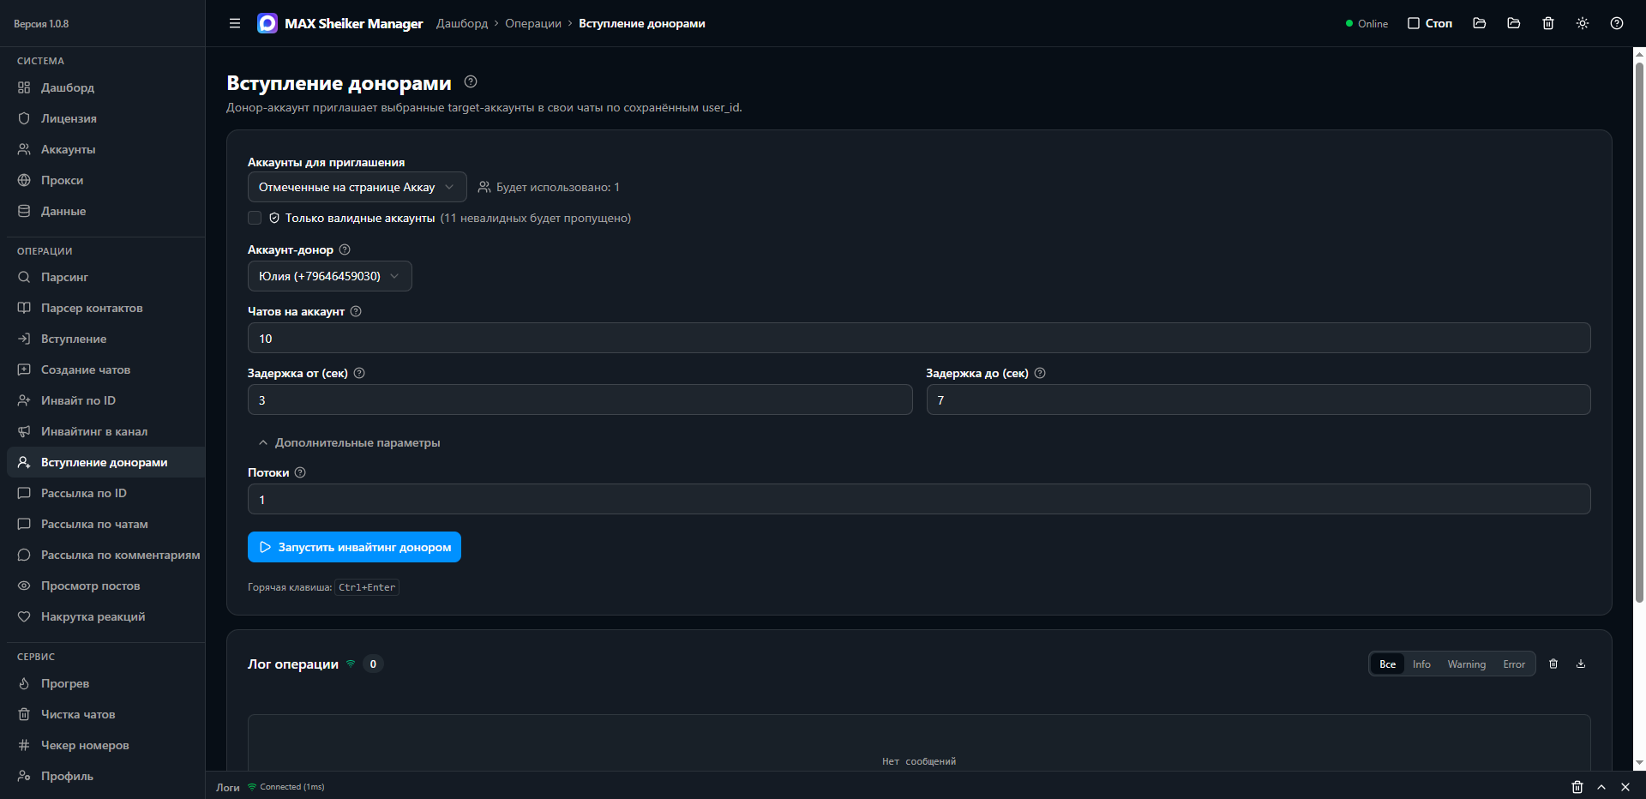The height and width of the screenshot is (799, 1646).
Task: Download operation log icon
Action: (x=1581, y=664)
